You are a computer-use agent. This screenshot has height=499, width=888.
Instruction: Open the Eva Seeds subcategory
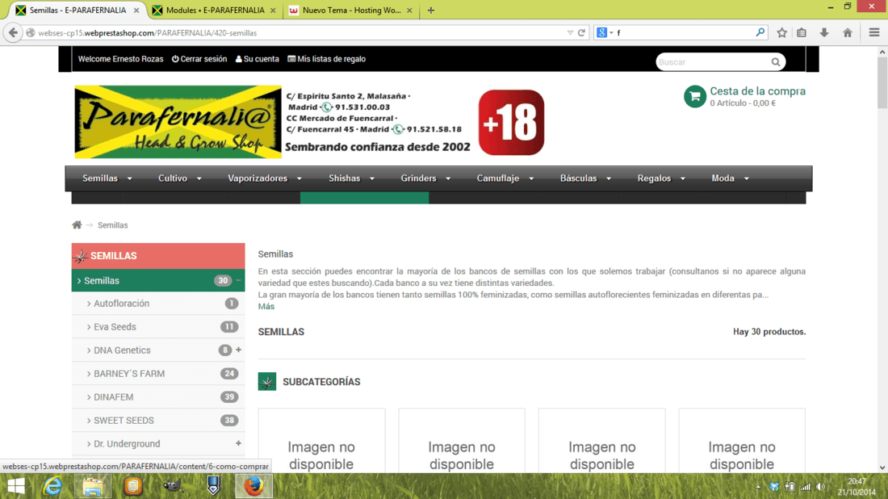click(x=115, y=327)
